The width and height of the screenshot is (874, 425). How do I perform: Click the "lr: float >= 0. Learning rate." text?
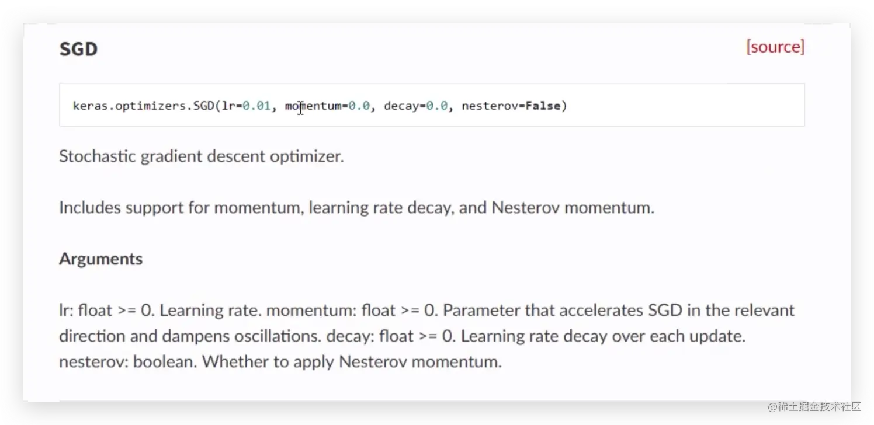coord(161,310)
